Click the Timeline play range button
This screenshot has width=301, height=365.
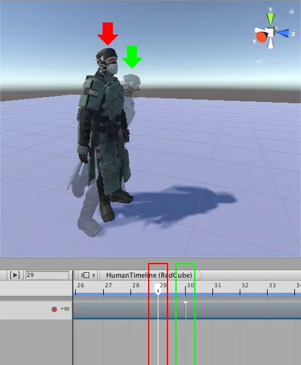15,275
